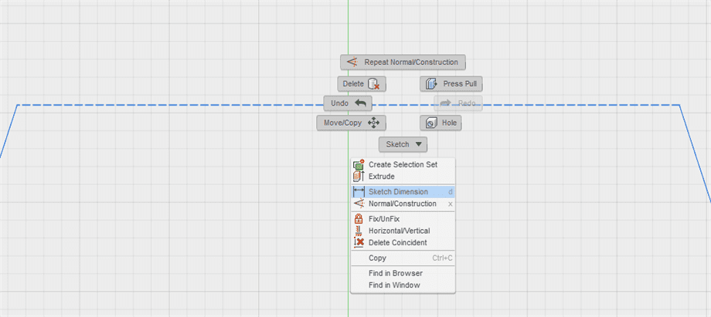Viewport: 711px width, 317px height.
Task: Click the Delete Coincident icon
Action: point(359,243)
